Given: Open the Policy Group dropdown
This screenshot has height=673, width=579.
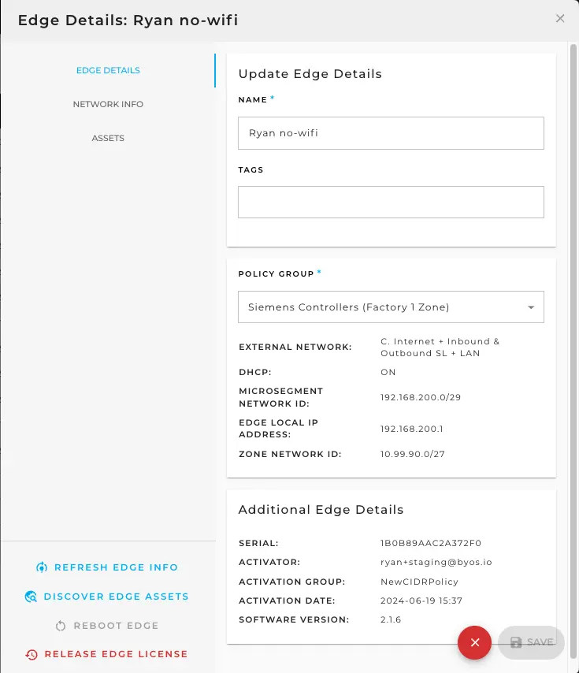Looking at the screenshot, I should point(391,307).
